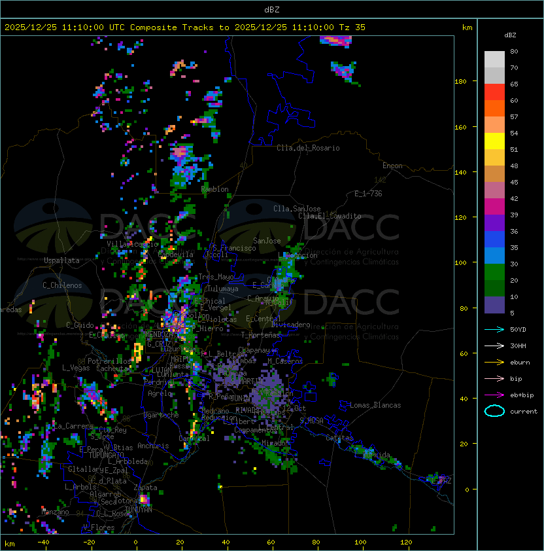Click the date-time title text at top
This screenshot has height=551, width=544.
185,27
